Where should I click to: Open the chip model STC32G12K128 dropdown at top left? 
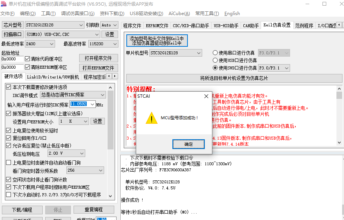pos(54,25)
